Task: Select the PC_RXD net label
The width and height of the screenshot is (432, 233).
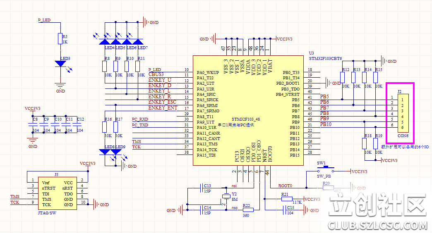Action: pyautogui.click(x=140, y=119)
